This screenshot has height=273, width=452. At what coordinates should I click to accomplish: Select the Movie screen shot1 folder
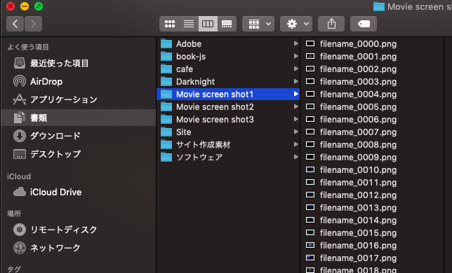(x=228, y=94)
